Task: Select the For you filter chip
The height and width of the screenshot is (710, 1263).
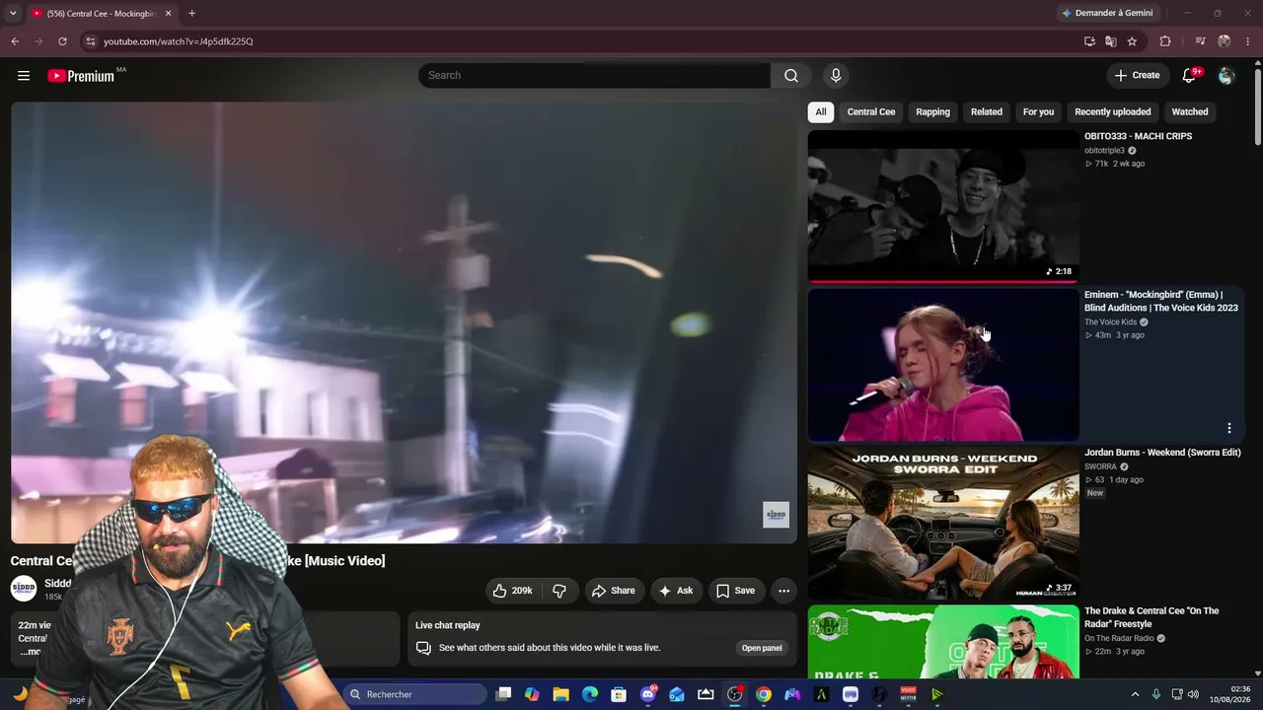Action: pos(1038,112)
